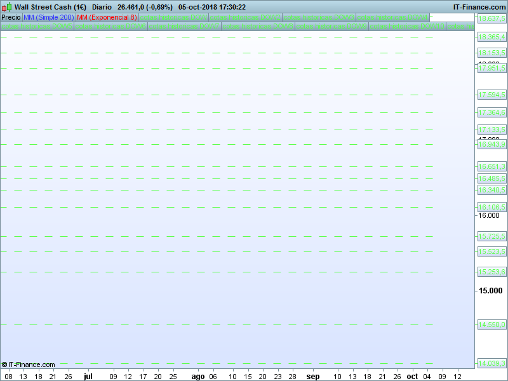Click the sep month marker on time axis
508x381 pixels.
[x=313, y=376]
